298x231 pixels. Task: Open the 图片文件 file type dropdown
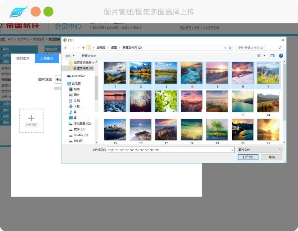tap(260, 150)
